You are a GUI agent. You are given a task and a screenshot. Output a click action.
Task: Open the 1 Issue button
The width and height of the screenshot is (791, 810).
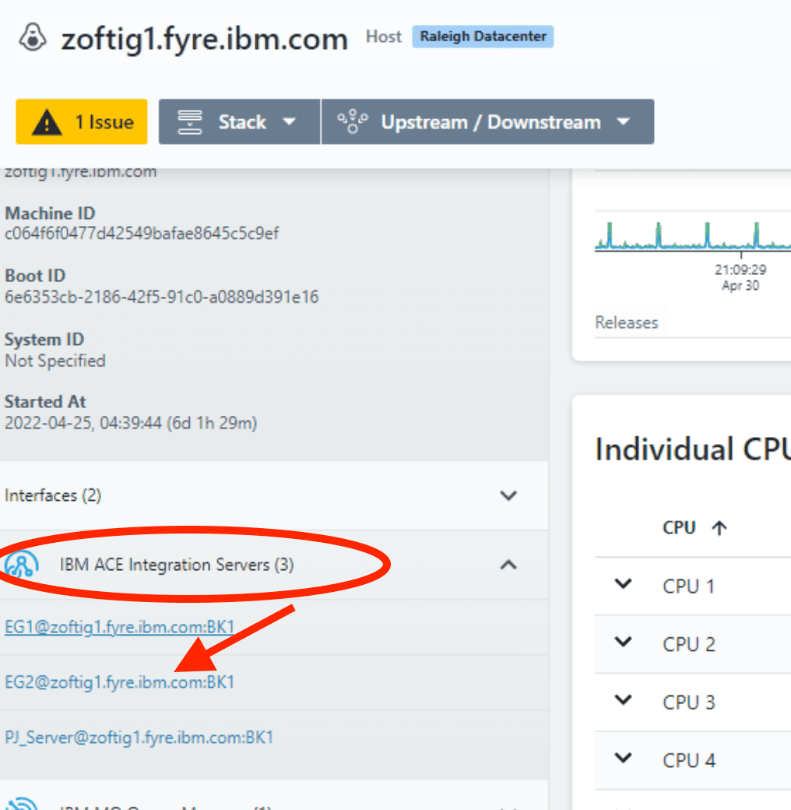[82, 122]
